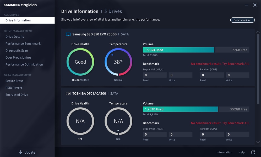Choose Secure Erase from Data Management
Viewport: 261px width, 157px height.
14,81
